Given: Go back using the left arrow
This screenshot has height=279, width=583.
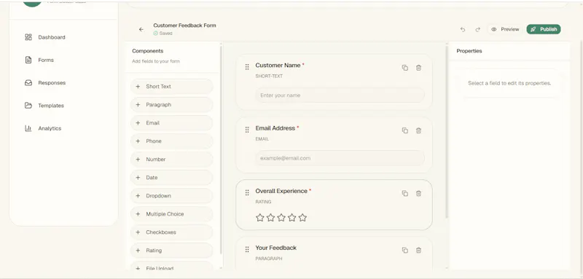Looking at the screenshot, I should (x=141, y=29).
